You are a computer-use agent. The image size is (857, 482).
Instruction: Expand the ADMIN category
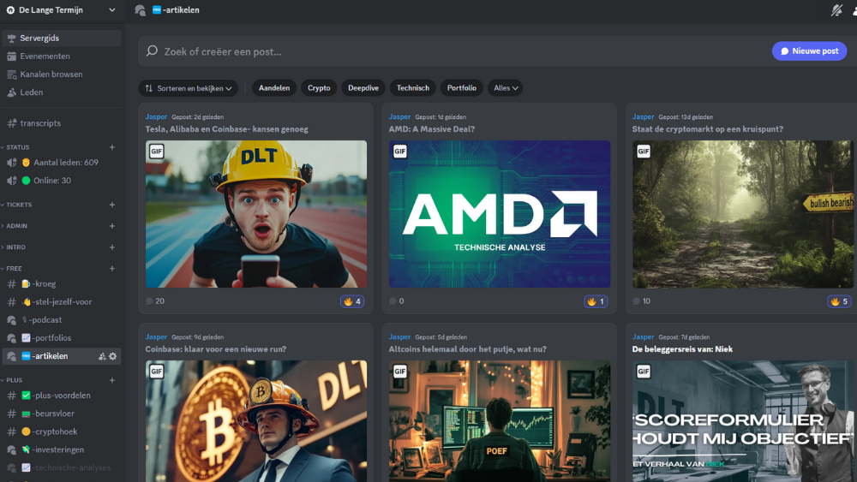coord(17,226)
